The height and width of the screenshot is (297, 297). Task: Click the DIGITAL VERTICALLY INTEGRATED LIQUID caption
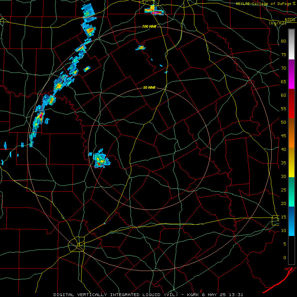[x=115, y=295]
